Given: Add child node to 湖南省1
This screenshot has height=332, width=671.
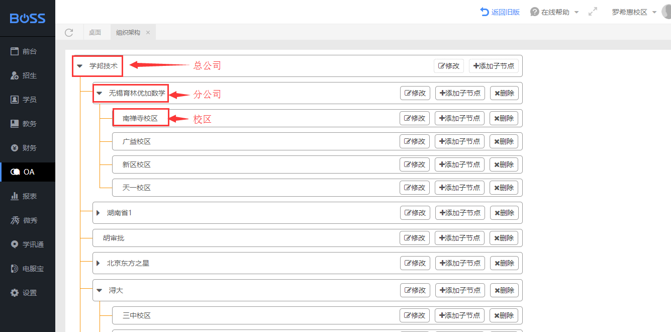Looking at the screenshot, I should (460, 213).
